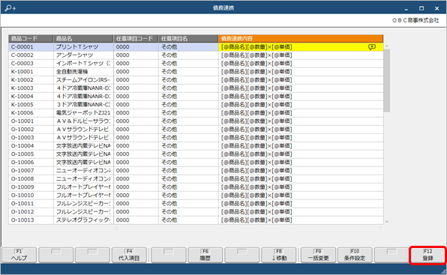Image resolution: width=447 pixels, height=275 pixels.
Task: Click product name AV&ドルビーサラウ
Action: pos(83,121)
